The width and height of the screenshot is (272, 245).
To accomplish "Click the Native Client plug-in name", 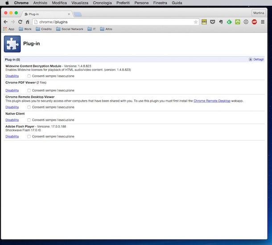I will [15, 113].
